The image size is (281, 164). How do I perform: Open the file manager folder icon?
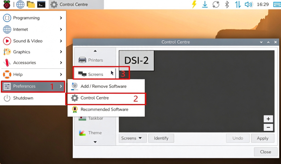coord(31,5)
